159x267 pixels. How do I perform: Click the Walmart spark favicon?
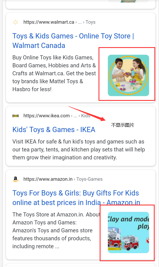(16, 22)
